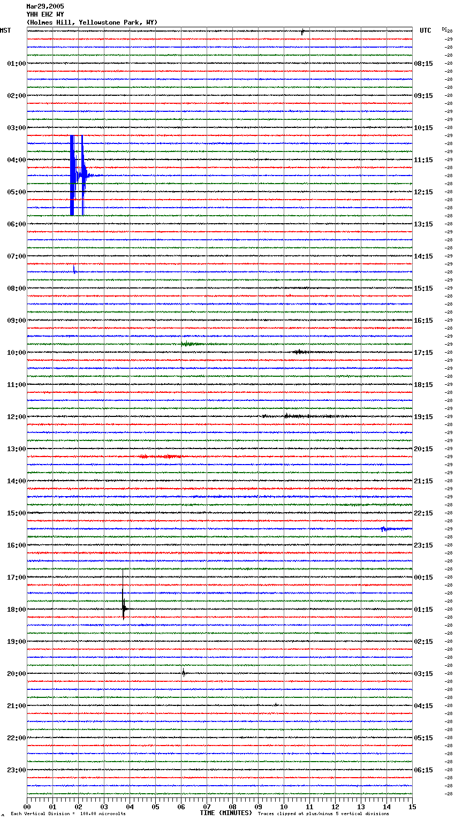Click the "20:00" MST hour label
455x821 pixels.
pos(17,674)
